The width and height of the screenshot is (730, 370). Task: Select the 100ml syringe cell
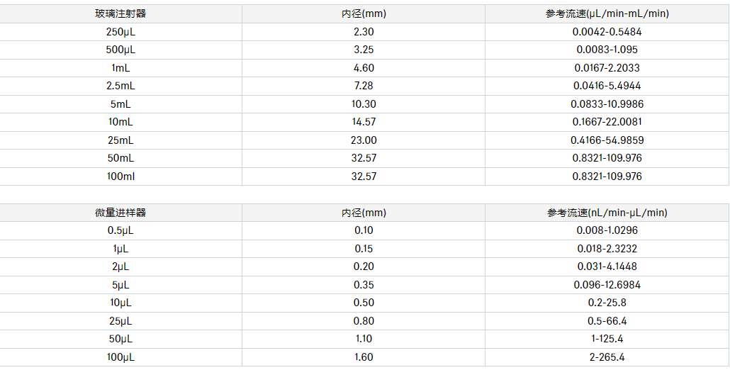[x=120, y=176]
